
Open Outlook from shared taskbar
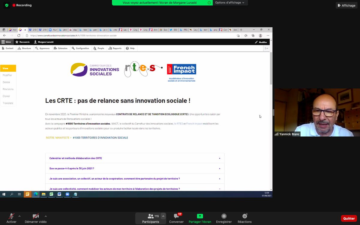pyautogui.click(x=28, y=194)
